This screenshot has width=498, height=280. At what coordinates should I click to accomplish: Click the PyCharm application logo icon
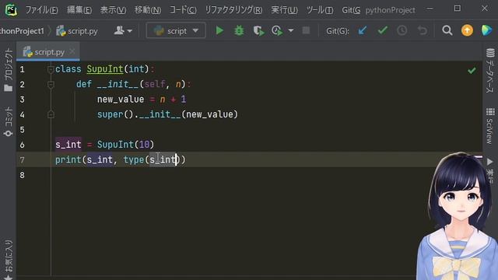(x=11, y=10)
